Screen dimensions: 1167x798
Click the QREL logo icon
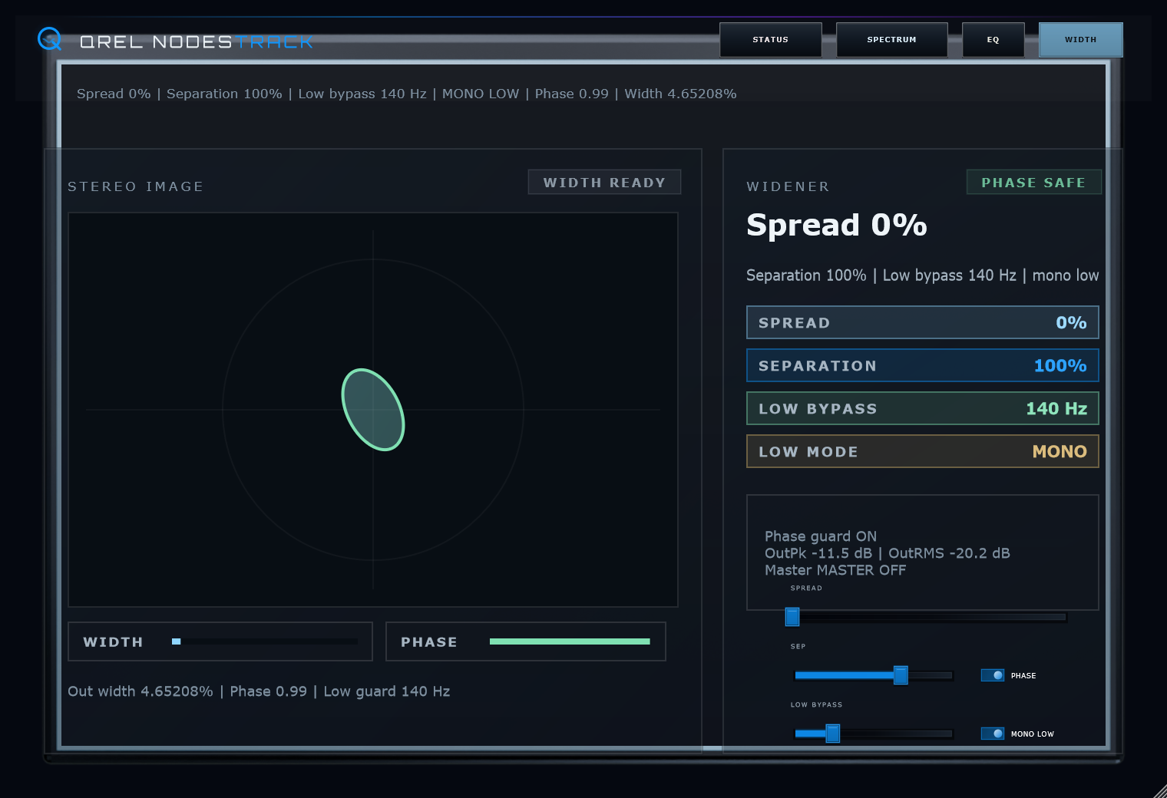click(x=50, y=39)
